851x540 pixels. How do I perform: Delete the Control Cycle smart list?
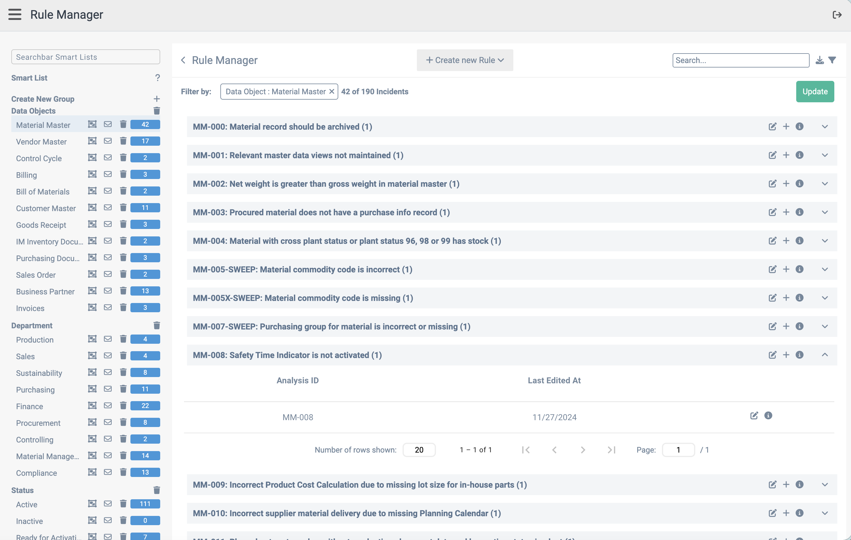click(123, 158)
